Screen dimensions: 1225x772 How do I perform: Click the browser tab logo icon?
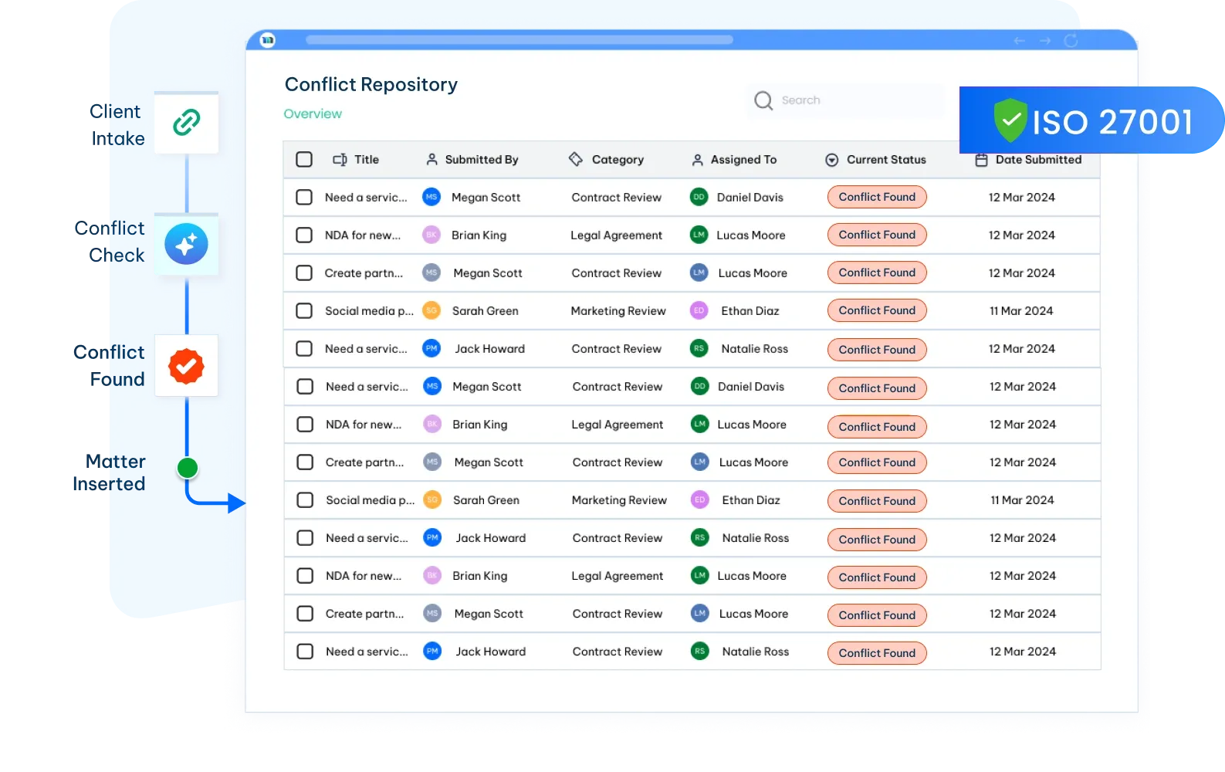(268, 40)
